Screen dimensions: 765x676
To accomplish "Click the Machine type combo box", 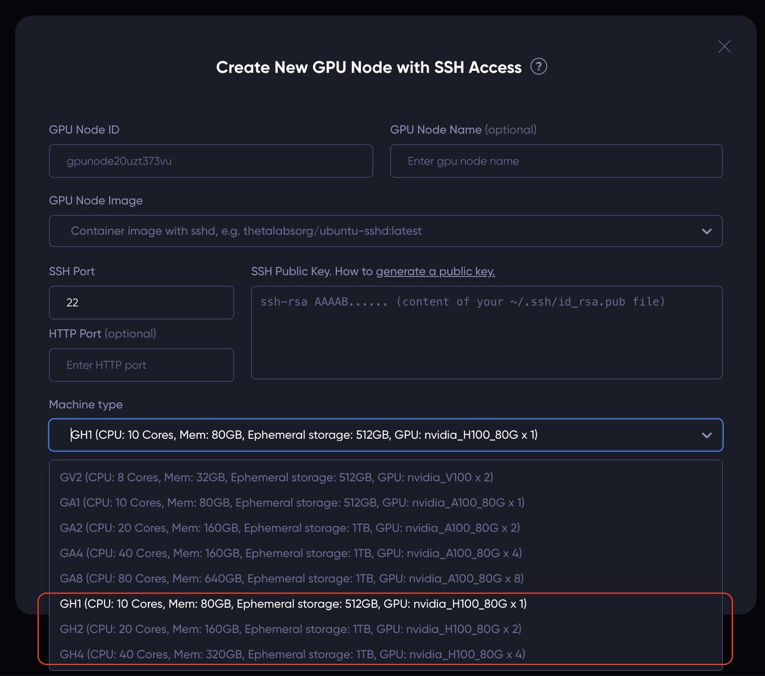I will [386, 435].
